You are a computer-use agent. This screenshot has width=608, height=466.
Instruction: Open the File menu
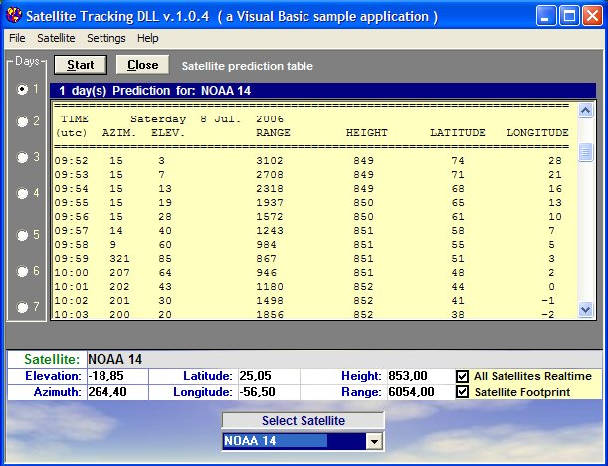point(17,38)
